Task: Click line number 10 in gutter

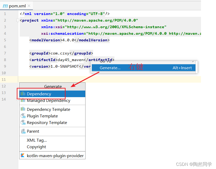Action: (4, 73)
